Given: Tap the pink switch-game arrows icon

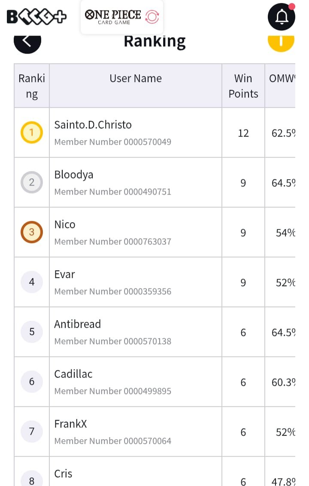Looking at the screenshot, I should click(x=152, y=17).
